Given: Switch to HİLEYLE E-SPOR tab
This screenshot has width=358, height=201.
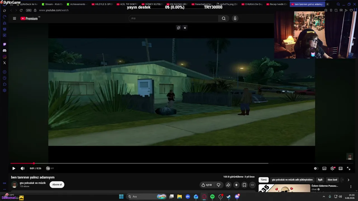Looking at the screenshot, I should pyautogui.click(x=102, y=4).
